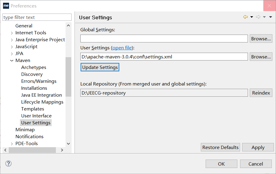Click the Global Settings path field
276x174 pixels.
(x=164, y=39)
